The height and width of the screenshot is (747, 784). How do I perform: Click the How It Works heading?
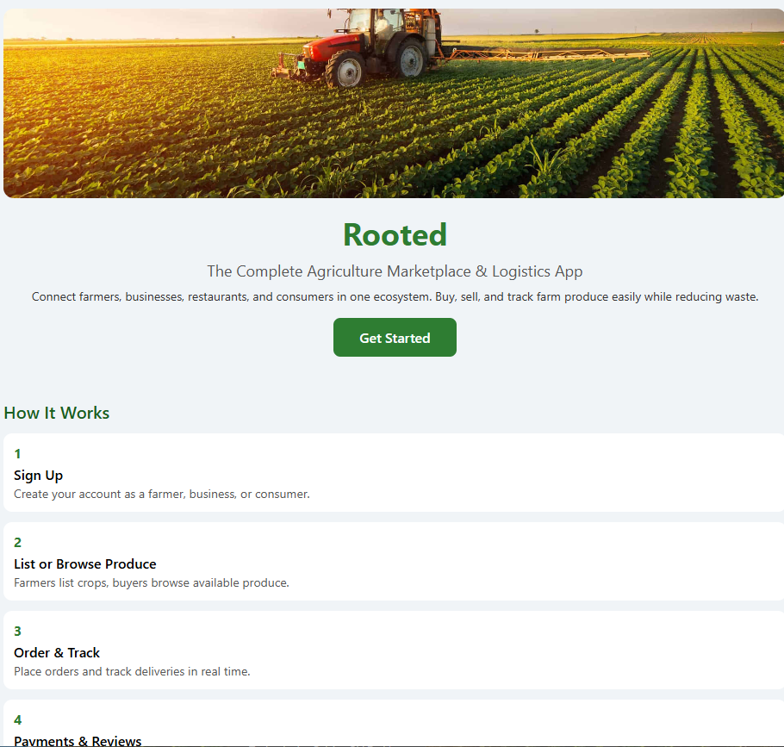pyautogui.click(x=57, y=413)
